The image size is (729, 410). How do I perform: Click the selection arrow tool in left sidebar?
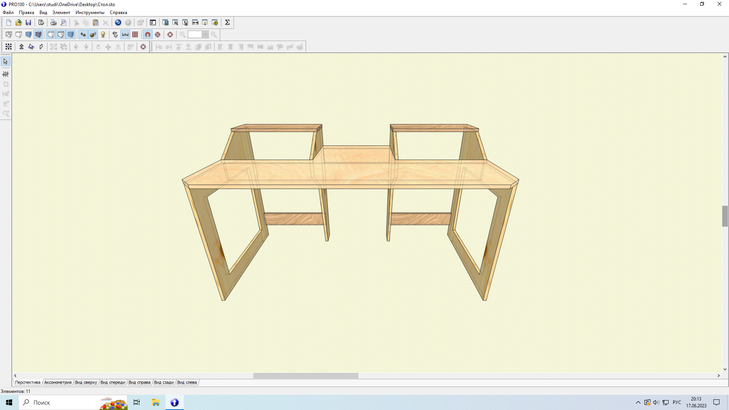coord(5,61)
